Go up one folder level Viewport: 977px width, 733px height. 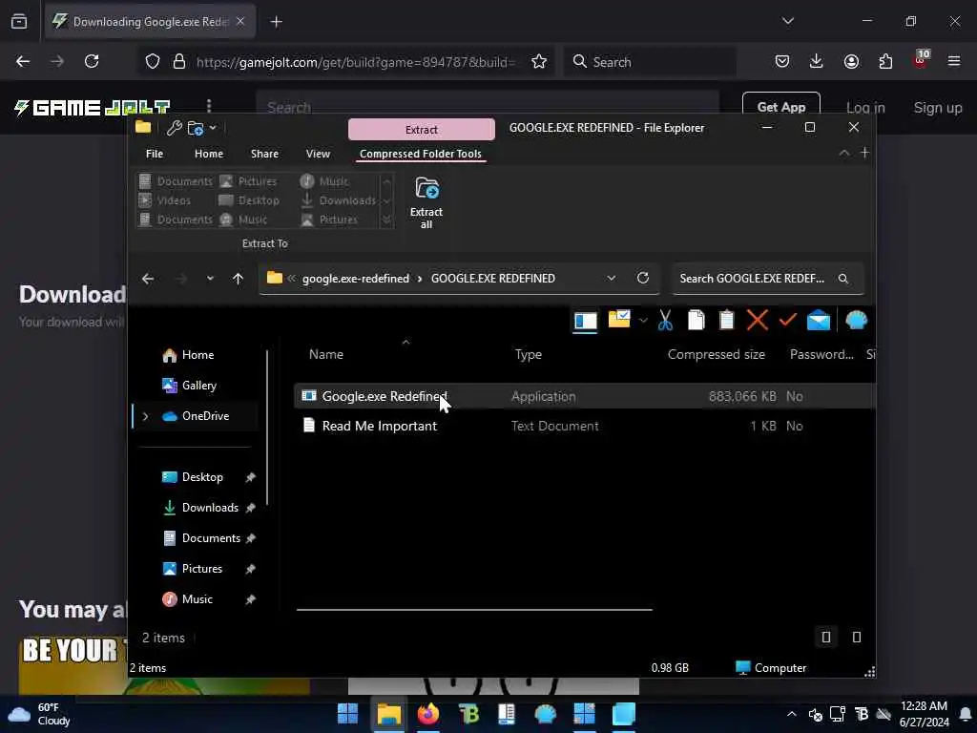(238, 279)
